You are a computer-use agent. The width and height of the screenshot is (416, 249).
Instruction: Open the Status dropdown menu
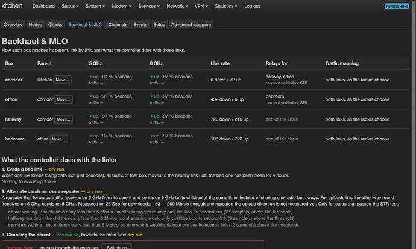tap(70, 6)
